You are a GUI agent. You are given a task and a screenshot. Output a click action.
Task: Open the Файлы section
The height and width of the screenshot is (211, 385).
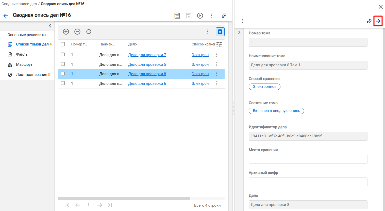(x=22, y=54)
